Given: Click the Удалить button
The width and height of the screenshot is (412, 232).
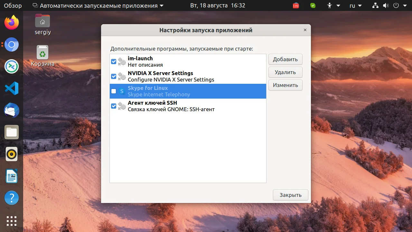Looking at the screenshot, I should click(x=286, y=72).
